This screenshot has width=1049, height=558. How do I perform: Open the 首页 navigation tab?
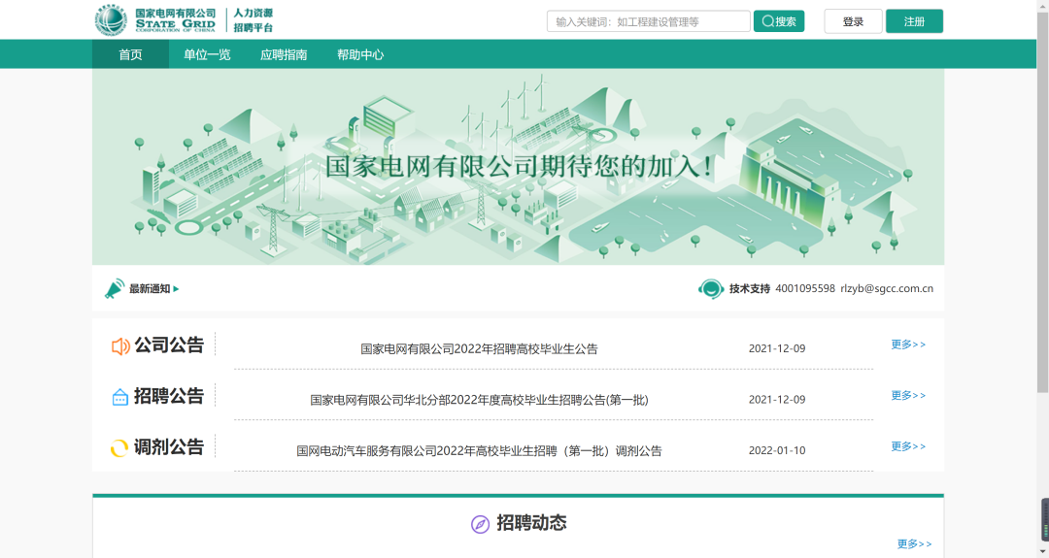click(130, 54)
